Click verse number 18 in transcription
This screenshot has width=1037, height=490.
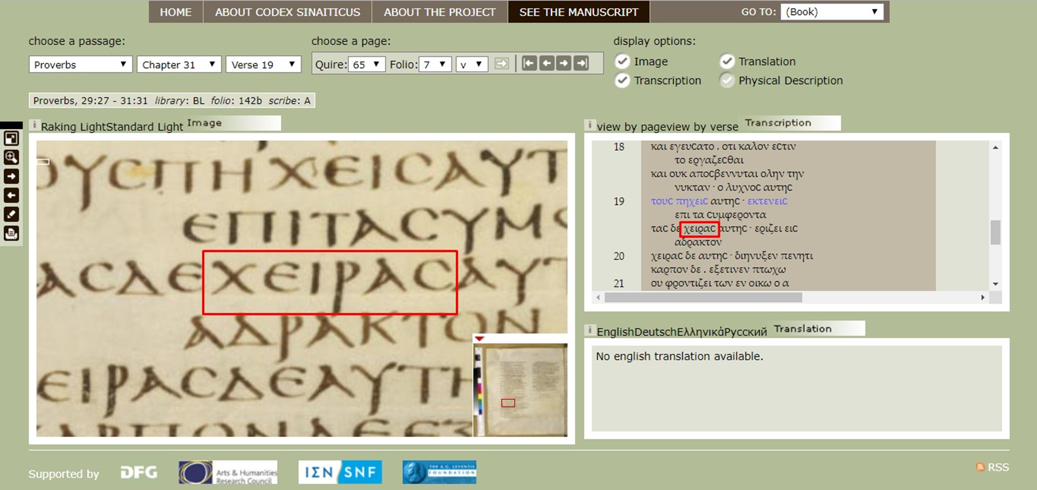(x=618, y=147)
